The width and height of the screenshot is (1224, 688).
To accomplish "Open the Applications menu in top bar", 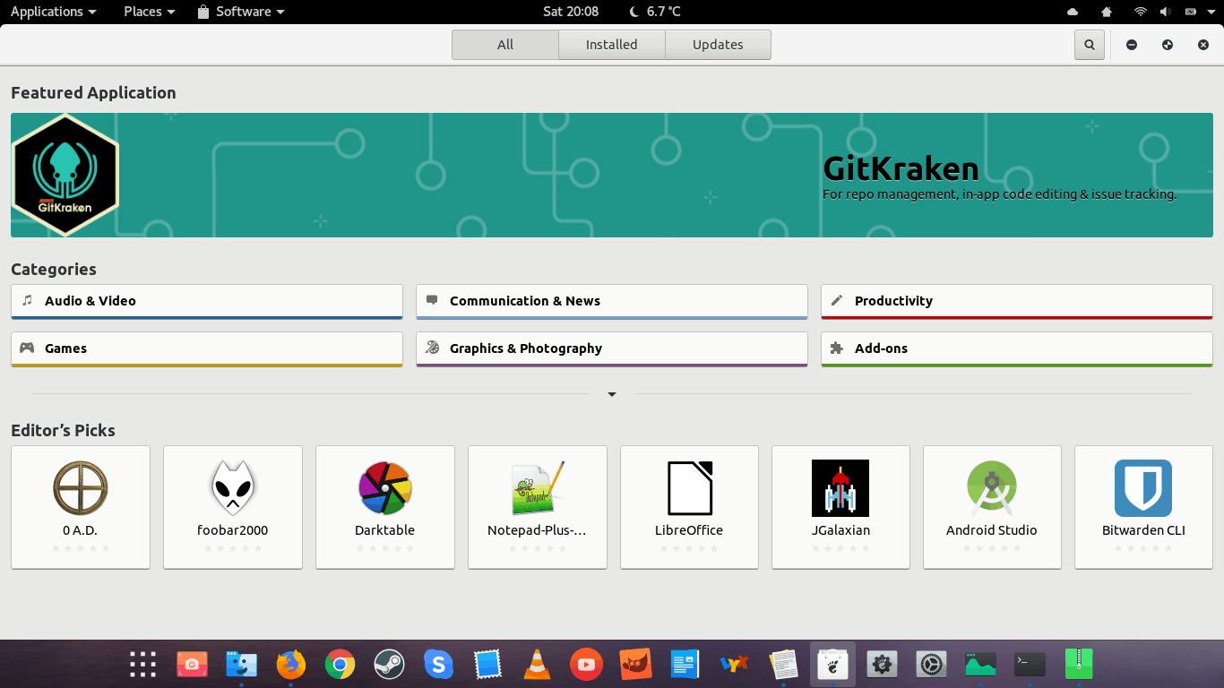I will click(x=54, y=12).
